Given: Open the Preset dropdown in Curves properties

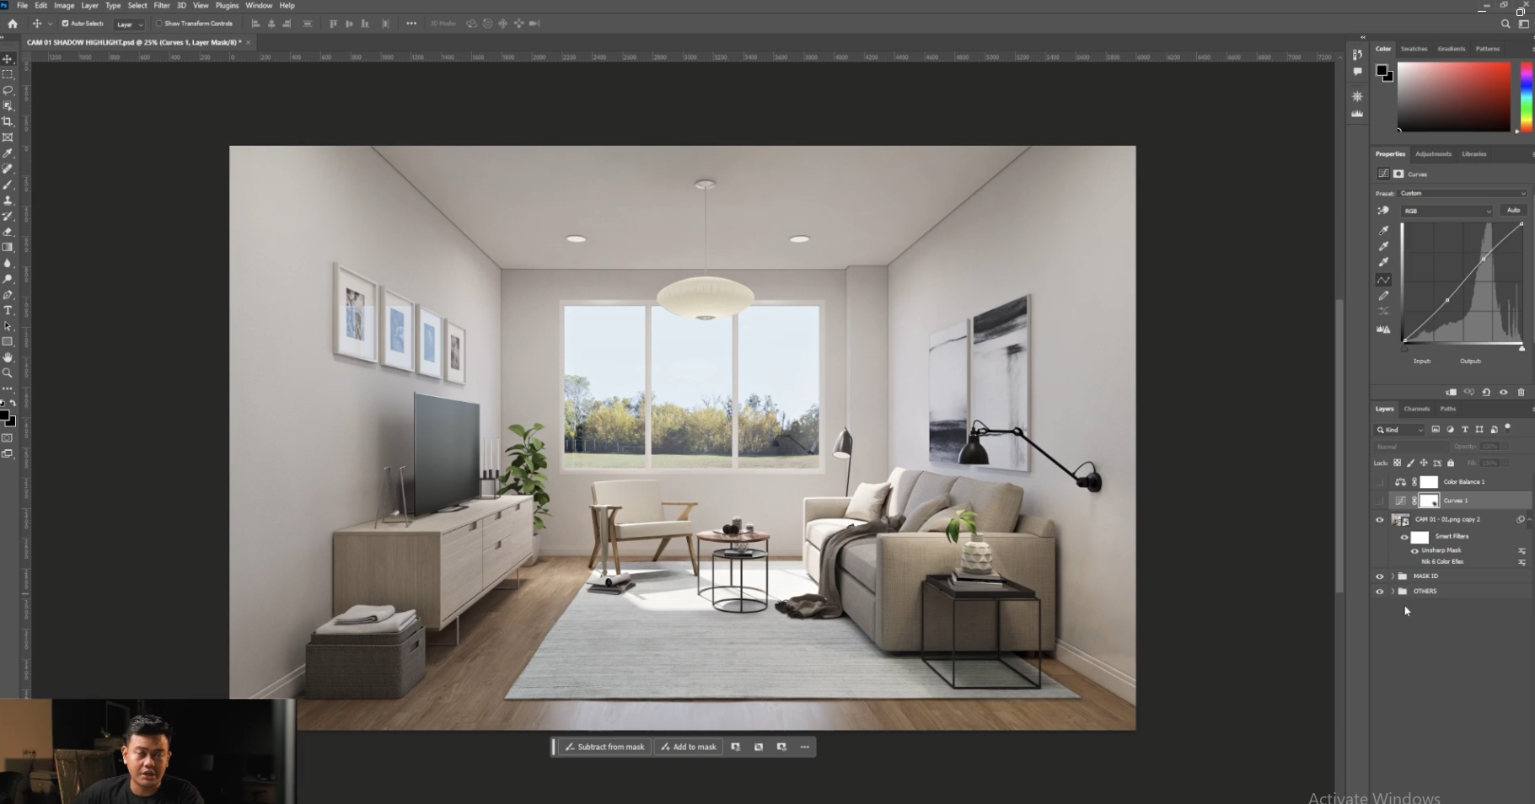Looking at the screenshot, I should point(1463,193).
